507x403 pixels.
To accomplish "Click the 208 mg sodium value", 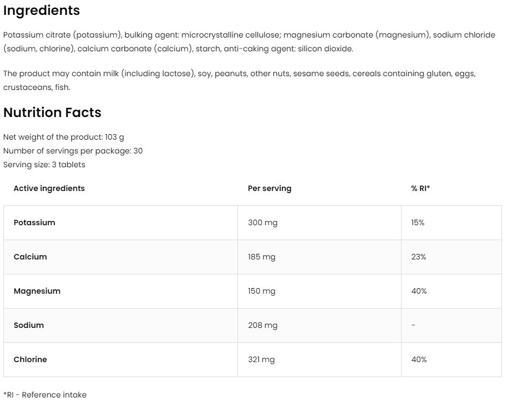I will 263,325.
